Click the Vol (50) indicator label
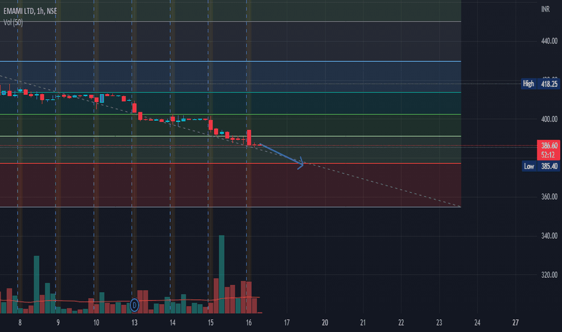This screenshot has height=332, width=562. click(13, 22)
